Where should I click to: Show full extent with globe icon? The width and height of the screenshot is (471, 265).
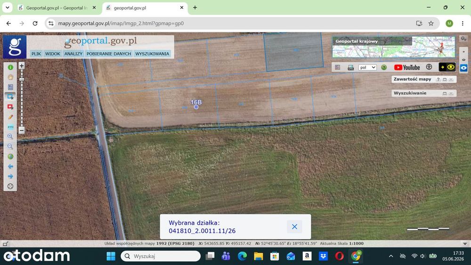10,156
